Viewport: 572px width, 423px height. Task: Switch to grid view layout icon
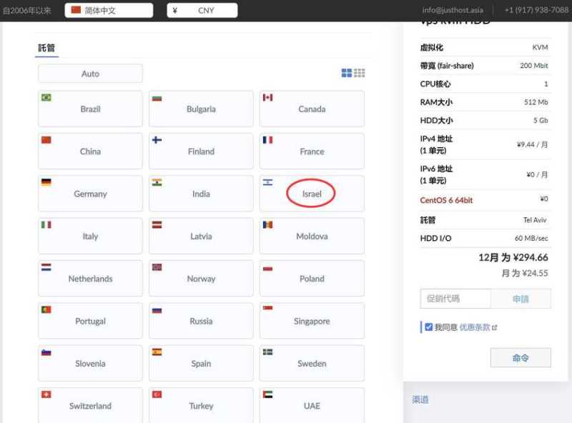tap(347, 73)
